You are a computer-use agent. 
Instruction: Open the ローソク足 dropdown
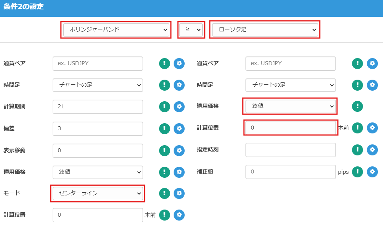[265, 29]
